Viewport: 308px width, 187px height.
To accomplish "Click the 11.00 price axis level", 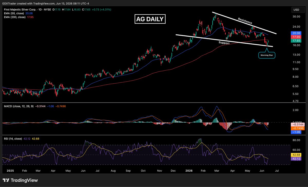I will pyautogui.click(x=297, y=62).
